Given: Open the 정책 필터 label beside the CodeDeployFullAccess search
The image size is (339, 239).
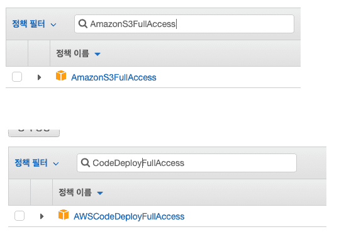Looking at the screenshot, I should pyautogui.click(x=31, y=163).
